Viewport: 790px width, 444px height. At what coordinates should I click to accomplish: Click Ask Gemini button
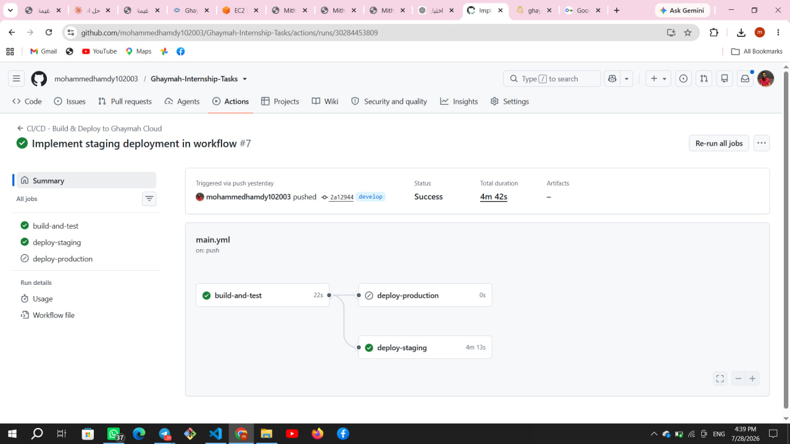(x=683, y=10)
